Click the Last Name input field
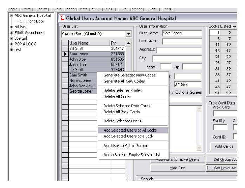Viewport: 245px width, 188px height. coord(182,41)
